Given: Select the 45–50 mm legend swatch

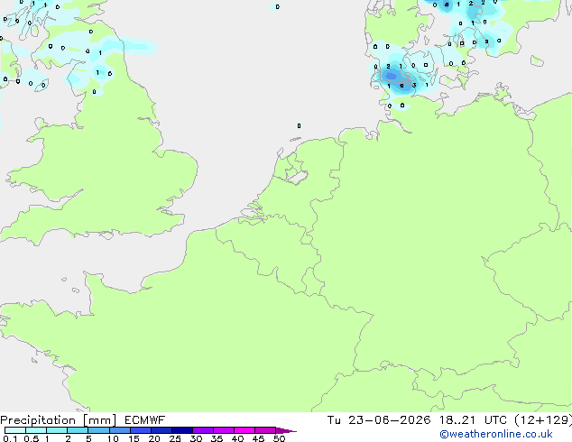Looking at the screenshot, I should (265, 430).
